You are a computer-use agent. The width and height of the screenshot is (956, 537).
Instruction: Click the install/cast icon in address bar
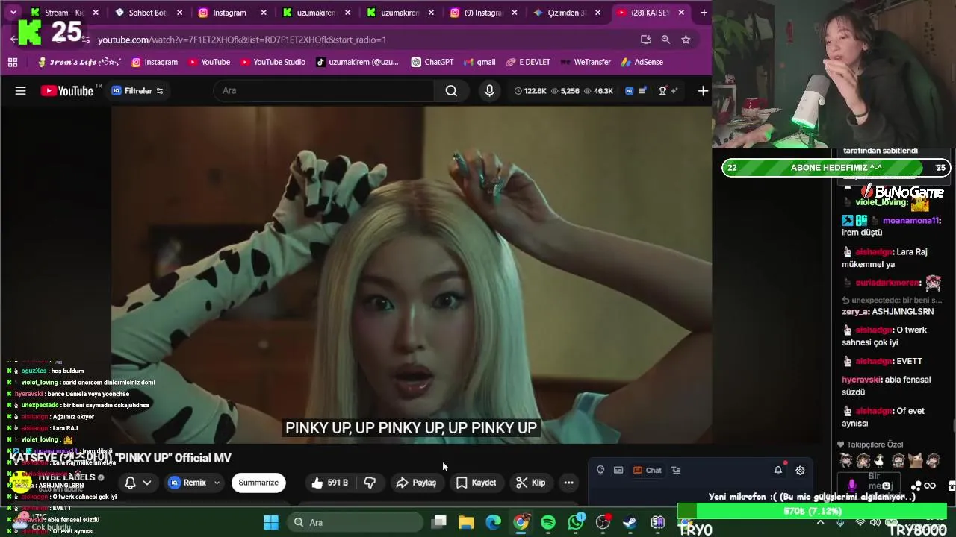coord(645,40)
